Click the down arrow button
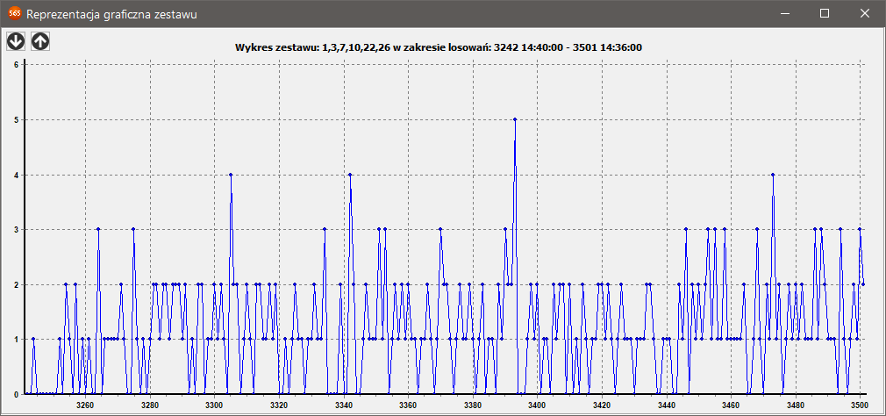886x416 pixels. click(16, 40)
